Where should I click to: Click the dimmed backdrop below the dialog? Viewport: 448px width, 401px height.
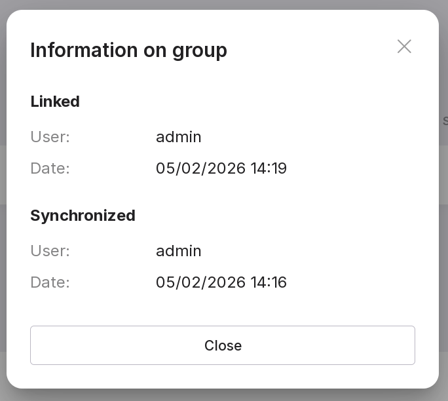(x=223, y=394)
